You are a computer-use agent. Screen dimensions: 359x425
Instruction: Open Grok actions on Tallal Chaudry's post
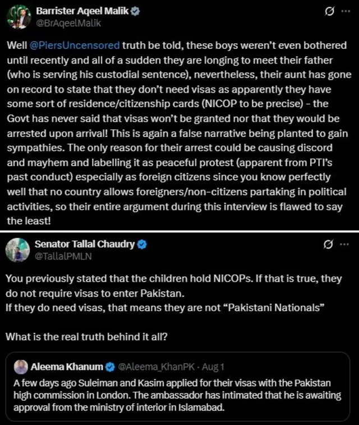click(330, 245)
